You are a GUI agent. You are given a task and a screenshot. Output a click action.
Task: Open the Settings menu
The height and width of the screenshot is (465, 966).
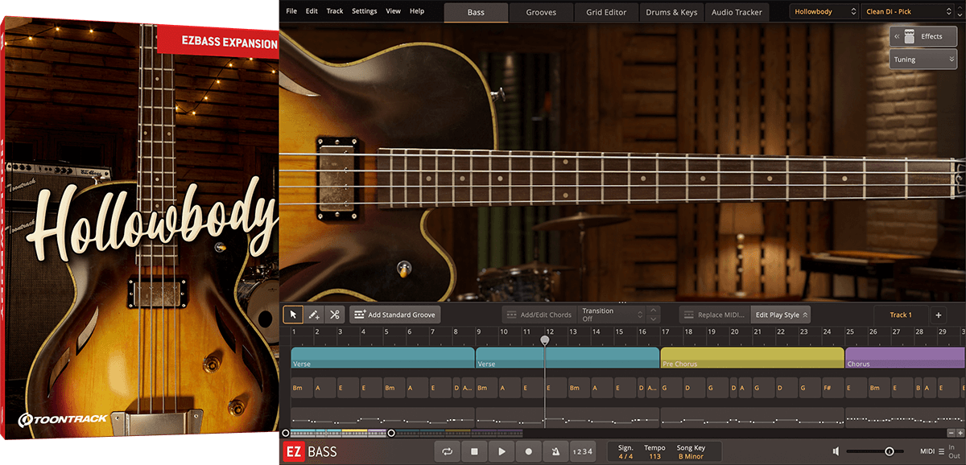click(364, 11)
